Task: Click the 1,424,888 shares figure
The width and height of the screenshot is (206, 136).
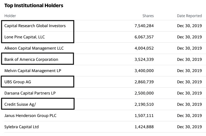Action: pyautogui.click(x=143, y=127)
